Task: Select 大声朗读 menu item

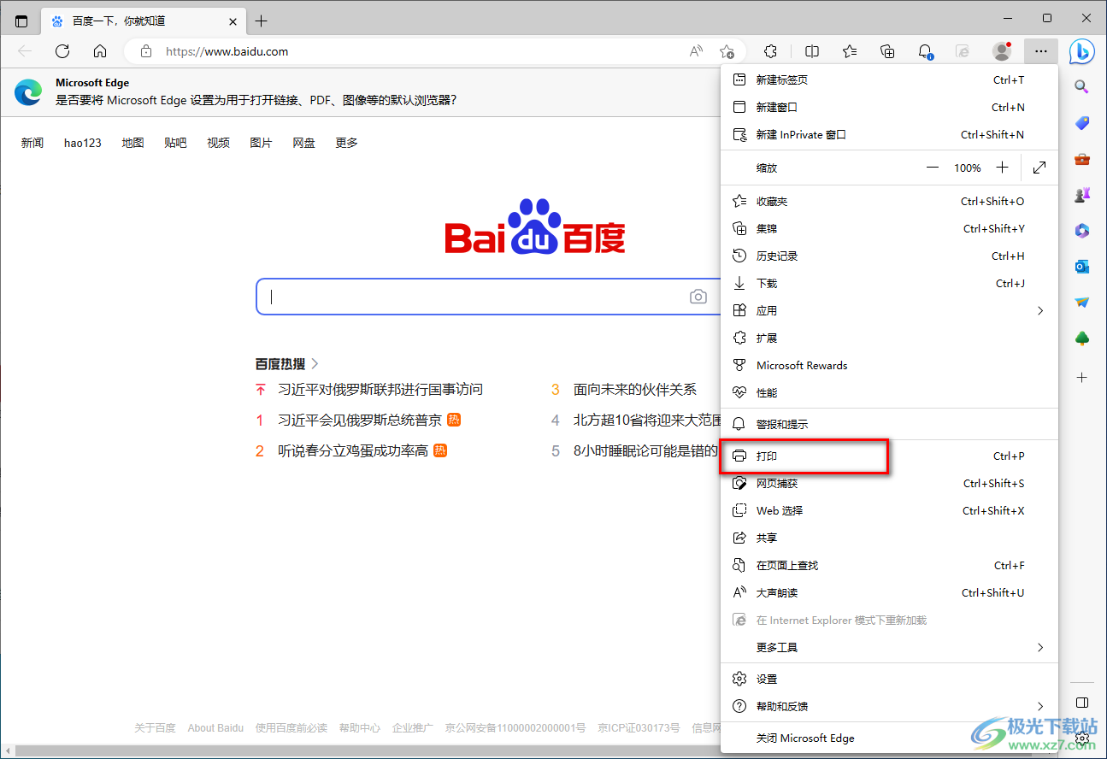Action: tap(889, 592)
